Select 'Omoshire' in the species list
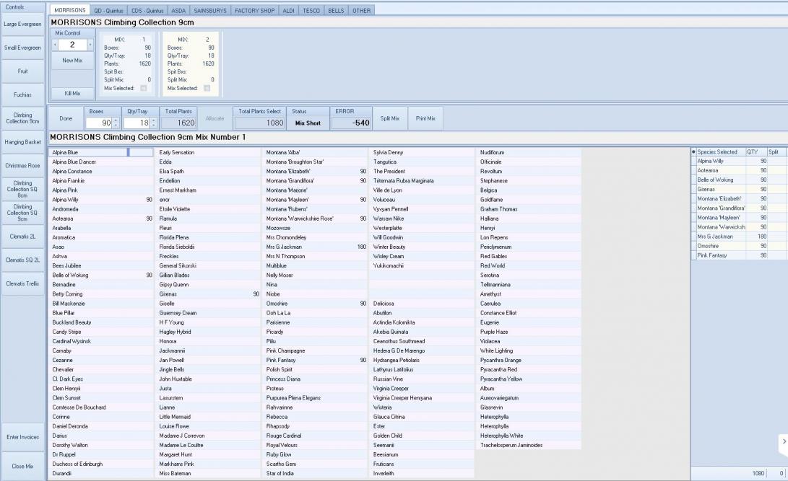Viewport: 788px width, 481px height. click(x=277, y=304)
